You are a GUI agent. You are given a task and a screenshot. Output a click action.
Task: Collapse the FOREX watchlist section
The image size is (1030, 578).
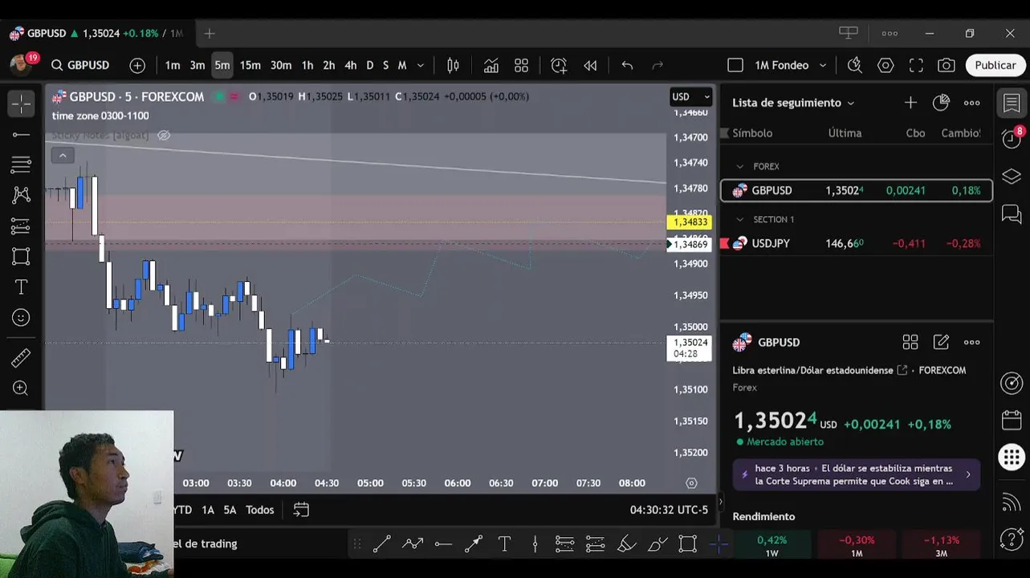point(739,166)
